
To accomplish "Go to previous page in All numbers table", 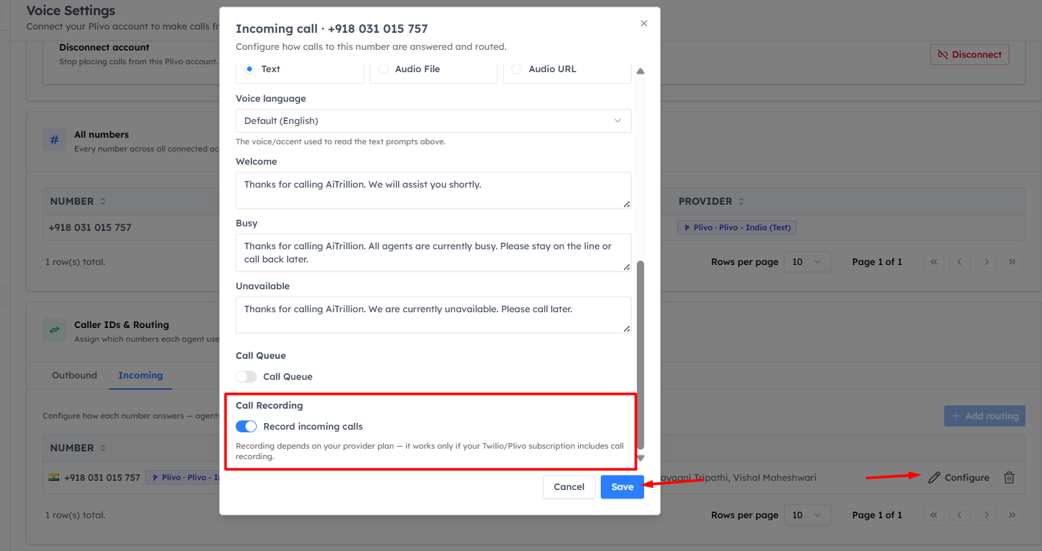I will point(959,262).
